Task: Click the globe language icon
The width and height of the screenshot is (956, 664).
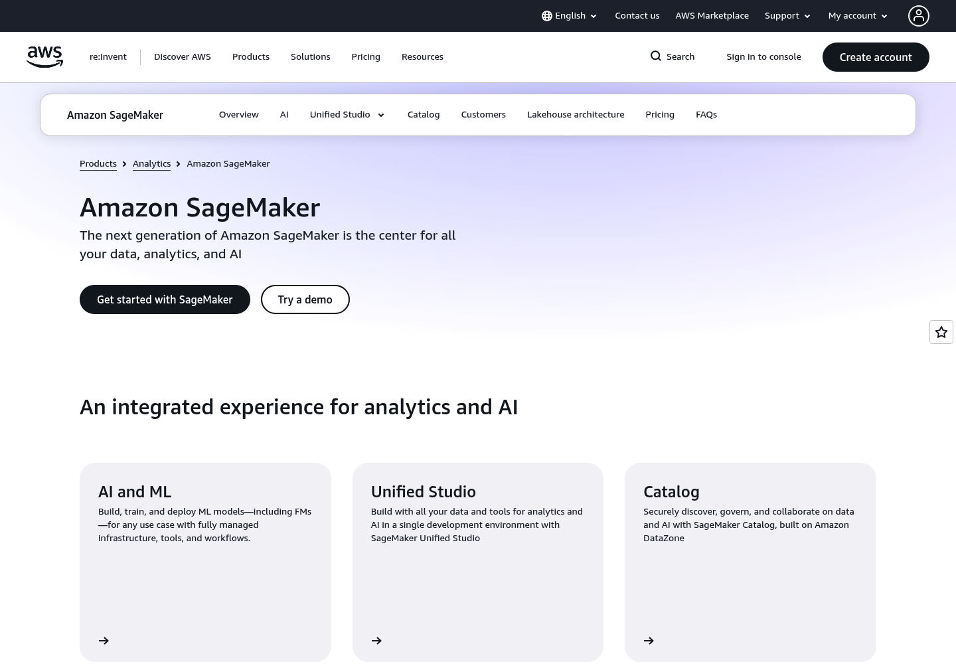Action: (x=547, y=16)
